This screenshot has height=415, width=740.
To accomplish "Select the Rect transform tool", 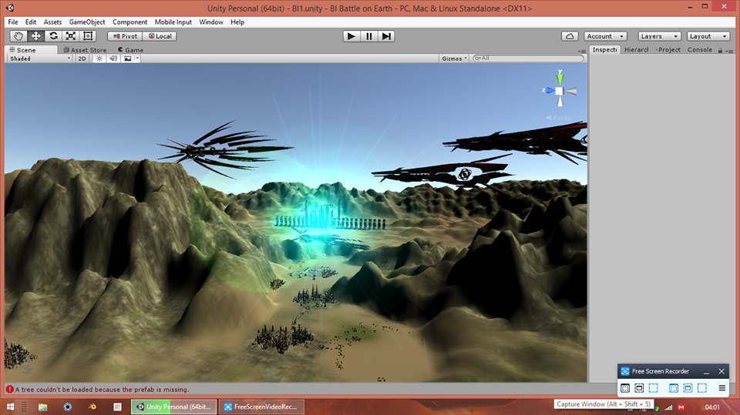I will 88,36.
